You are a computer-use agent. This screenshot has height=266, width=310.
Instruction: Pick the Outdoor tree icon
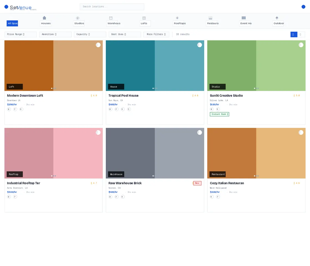(277, 18)
